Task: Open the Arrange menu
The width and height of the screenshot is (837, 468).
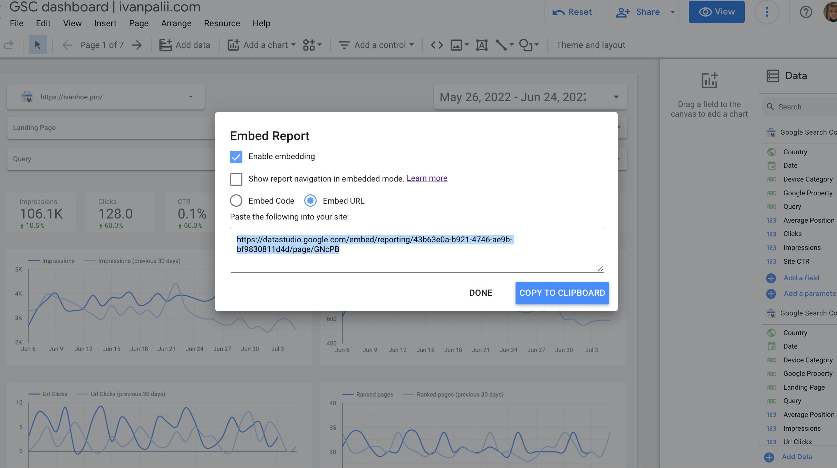Action: pyautogui.click(x=176, y=23)
